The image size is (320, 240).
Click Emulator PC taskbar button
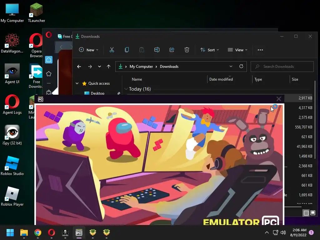point(79,232)
